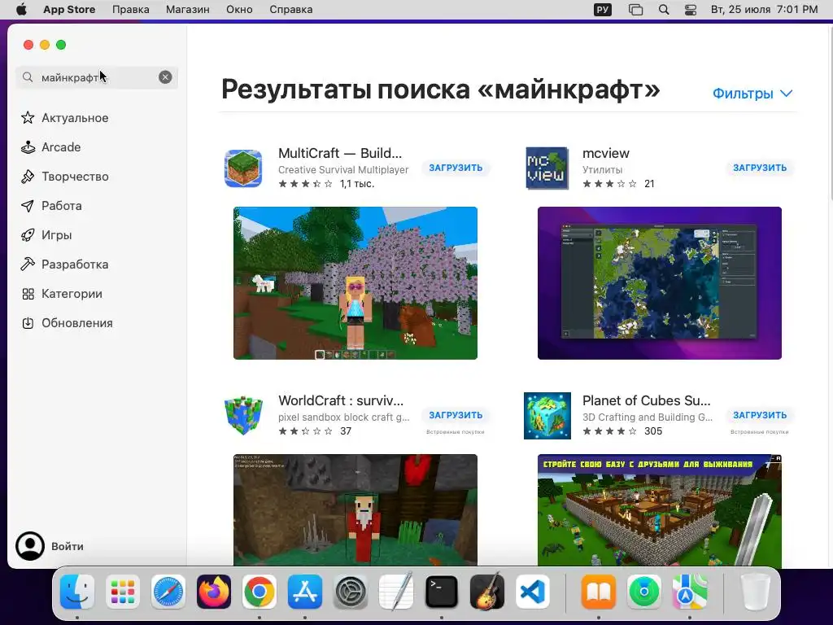Expand the Фильтры dropdown

coord(752,94)
